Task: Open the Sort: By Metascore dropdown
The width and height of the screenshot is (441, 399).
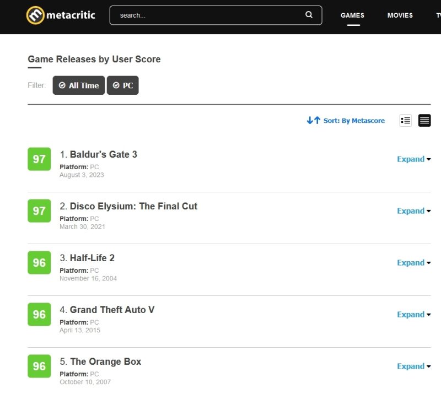Action: 354,121
